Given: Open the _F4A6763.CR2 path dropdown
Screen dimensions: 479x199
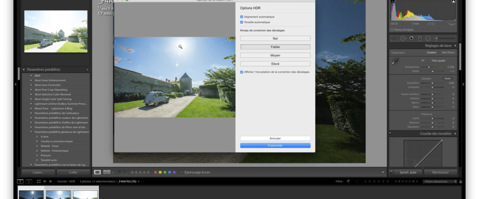Looking at the screenshot, I should (x=139, y=181).
